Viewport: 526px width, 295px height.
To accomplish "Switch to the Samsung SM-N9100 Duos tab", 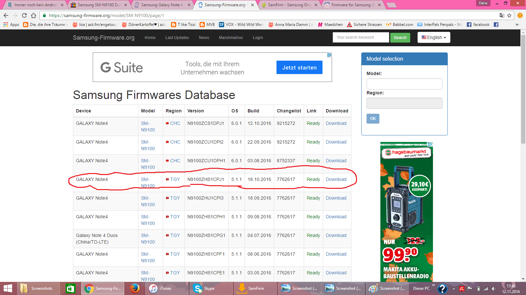I will click(99, 5).
